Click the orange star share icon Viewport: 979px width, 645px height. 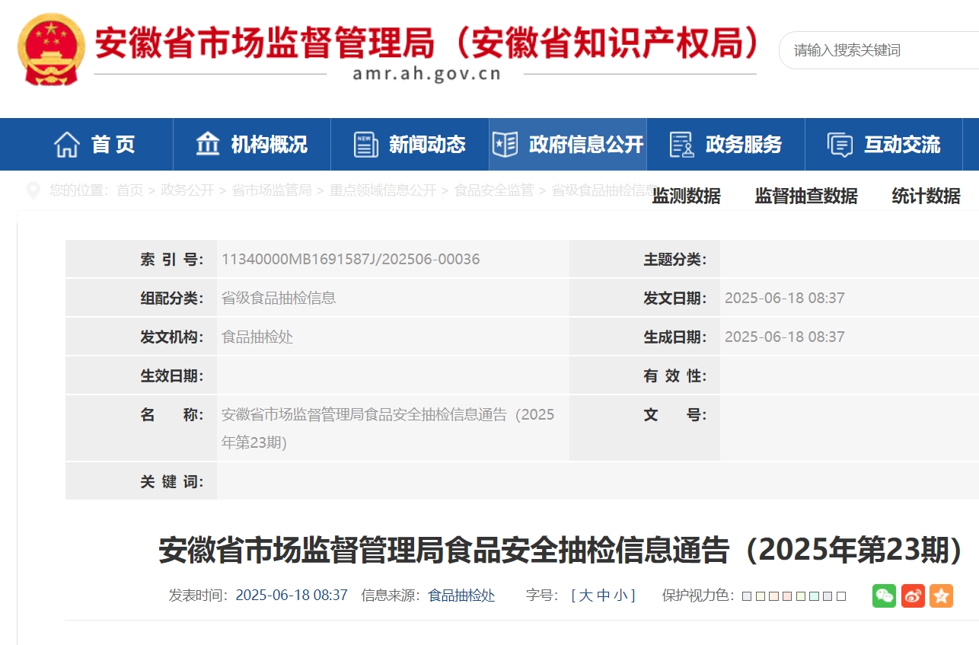coord(941,596)
